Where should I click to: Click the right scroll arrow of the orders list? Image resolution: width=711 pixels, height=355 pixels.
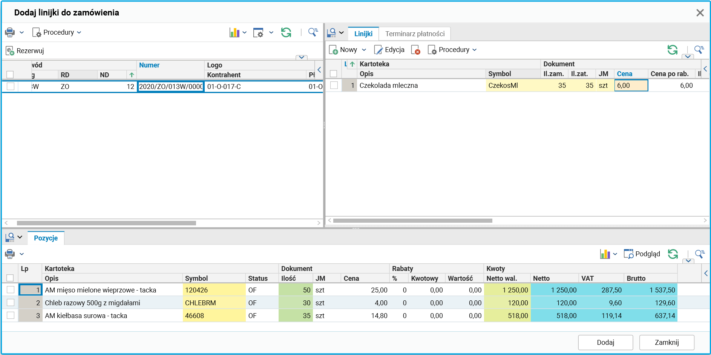[319, 223]
